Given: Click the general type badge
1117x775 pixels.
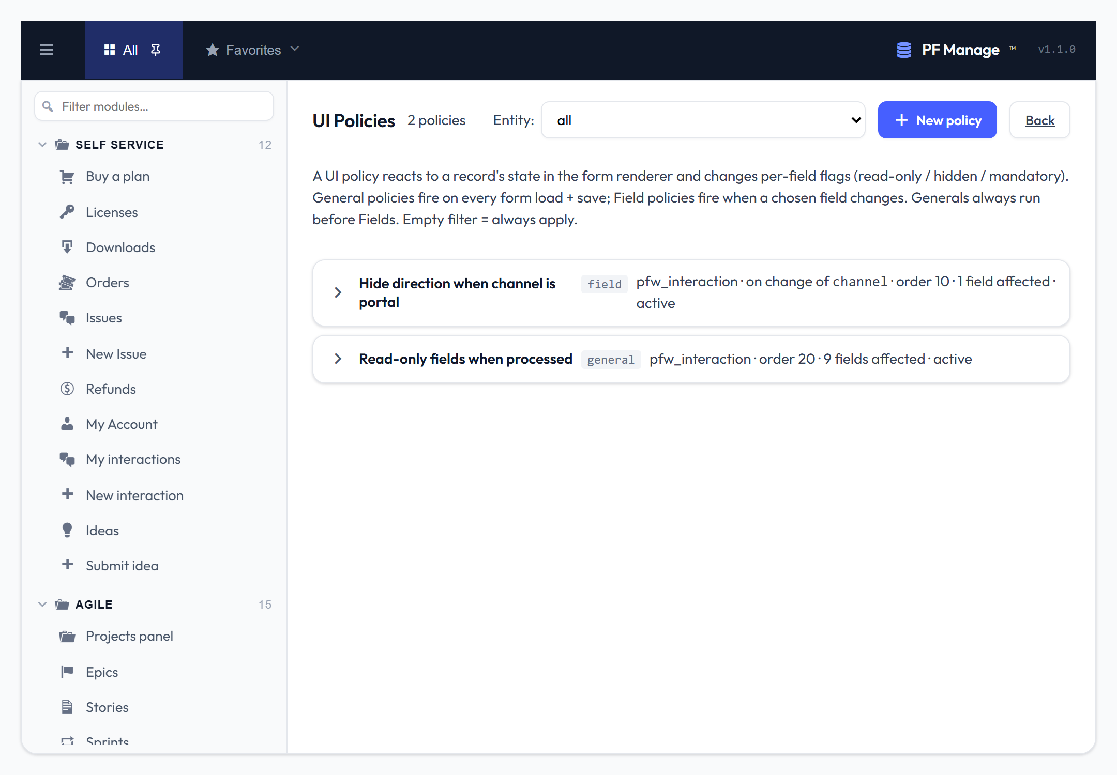Looking at the screenshot, I should (x=611, y=360).
